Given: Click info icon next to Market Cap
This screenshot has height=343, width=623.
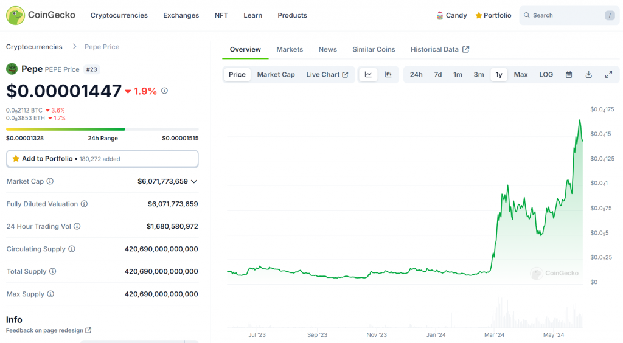Looking at the screenshot, I should tap(50, 181).
